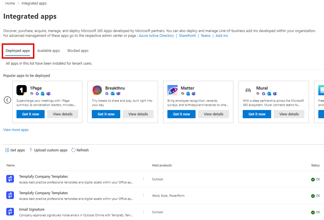Click the Templafy icon in the Word, Excel, PowerPoint row
This screenshot has height=220, width=324.
pos(10,195)
